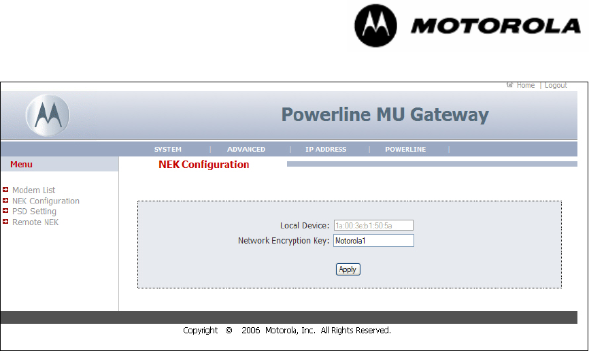Open the Remote NEK menu link
The height and width of the screenshot is (351, 589).
coord(35,222)
